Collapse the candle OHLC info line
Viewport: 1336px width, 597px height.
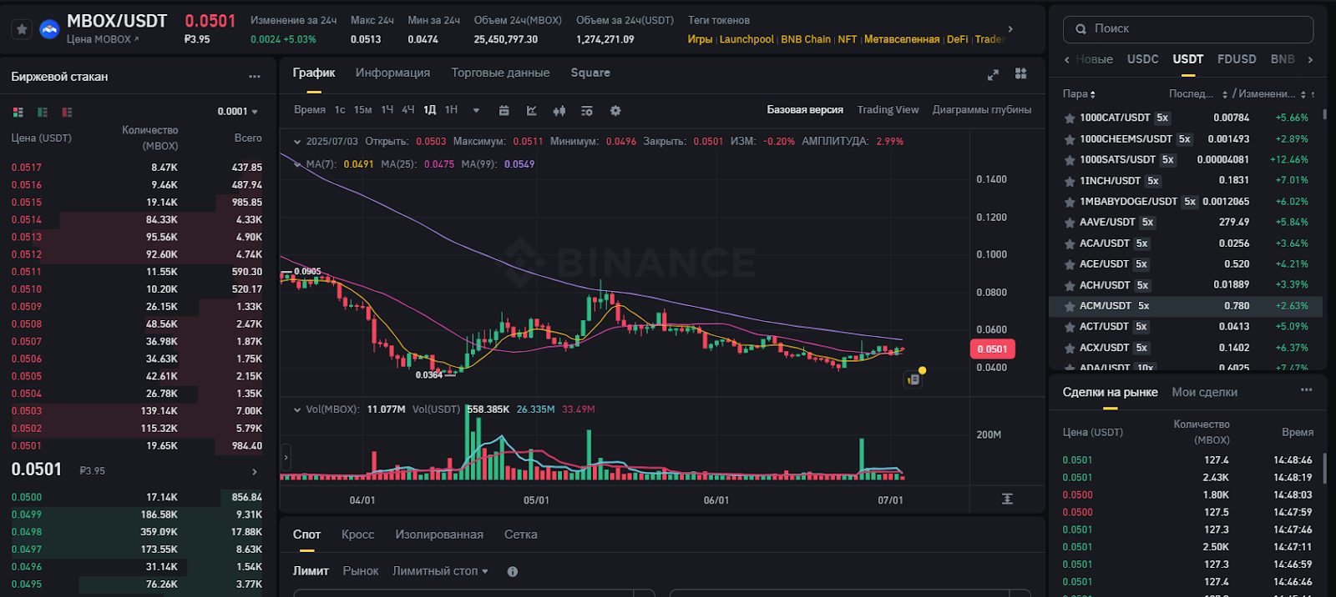296,142
